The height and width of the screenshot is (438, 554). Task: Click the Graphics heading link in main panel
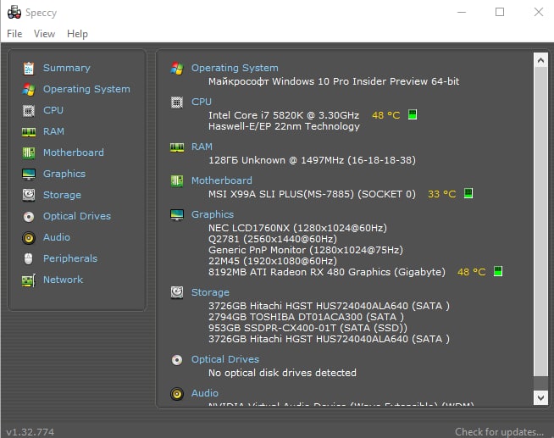[213, 214]
